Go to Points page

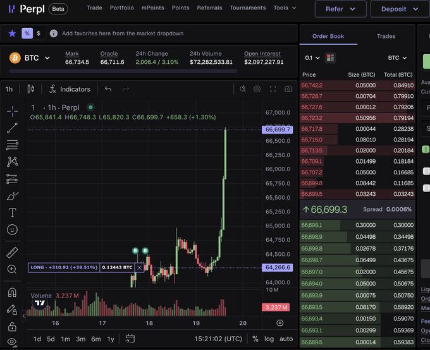point(180,8)
